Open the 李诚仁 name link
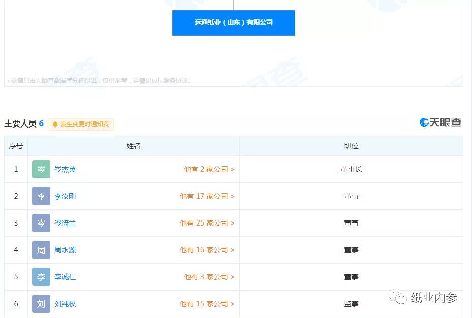This screenshot has width=472, height=318. click(65, 277)
